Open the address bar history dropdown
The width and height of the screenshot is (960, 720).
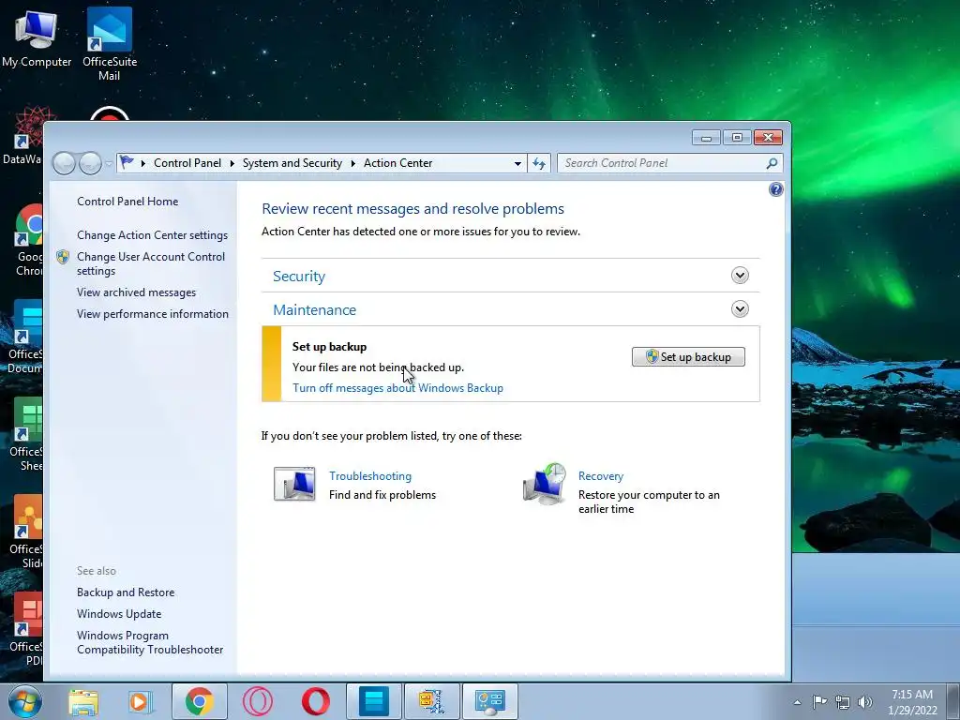coord(517,163)
